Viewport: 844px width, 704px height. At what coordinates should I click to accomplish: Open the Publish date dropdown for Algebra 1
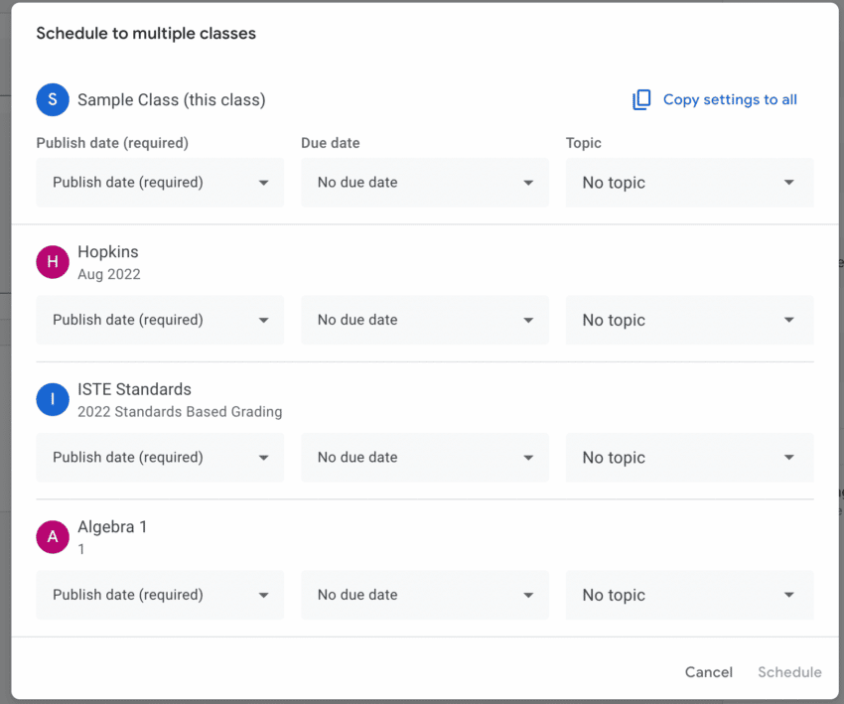[x=159, y=595]
